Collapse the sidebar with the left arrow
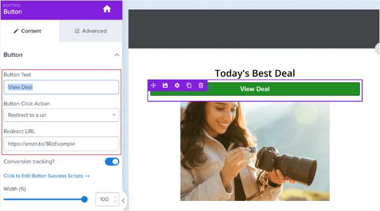Image resolution: width=380 pixels, height=211 pixels. coord(123,200)
